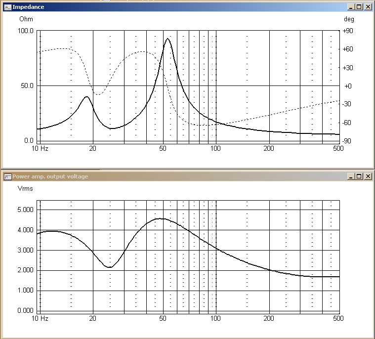Viewport: 375px width, 339px height.
Task: Click the 10 Hz label in voltage chart
Action: 40,318
